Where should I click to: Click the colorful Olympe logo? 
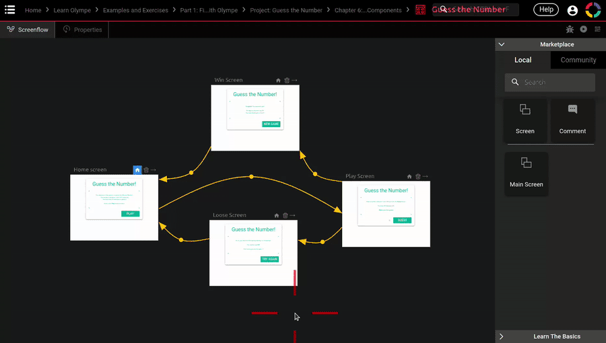593,10
